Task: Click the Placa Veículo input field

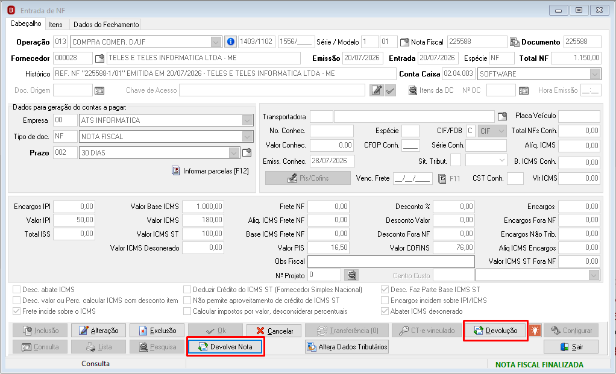Action: coord(579,116)
